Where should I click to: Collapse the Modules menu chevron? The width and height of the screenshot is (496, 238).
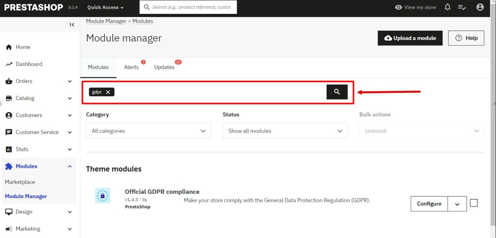[70, 166]
